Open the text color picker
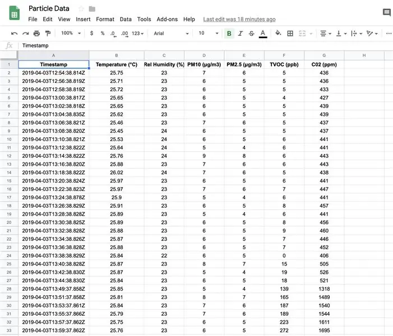Screen dimensions: 393x336 pyautogui.click(x=263, y=34)
